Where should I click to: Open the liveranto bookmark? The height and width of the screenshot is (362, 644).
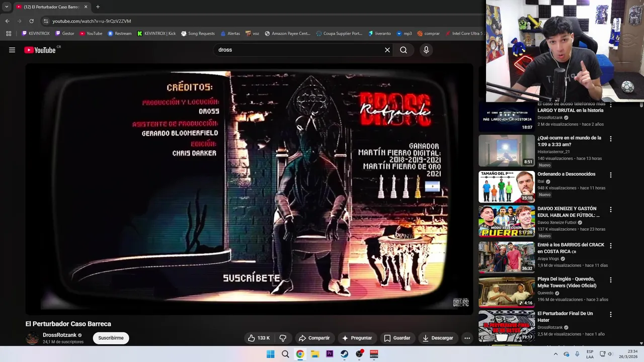pyautogui.click(x=379, y=34)
